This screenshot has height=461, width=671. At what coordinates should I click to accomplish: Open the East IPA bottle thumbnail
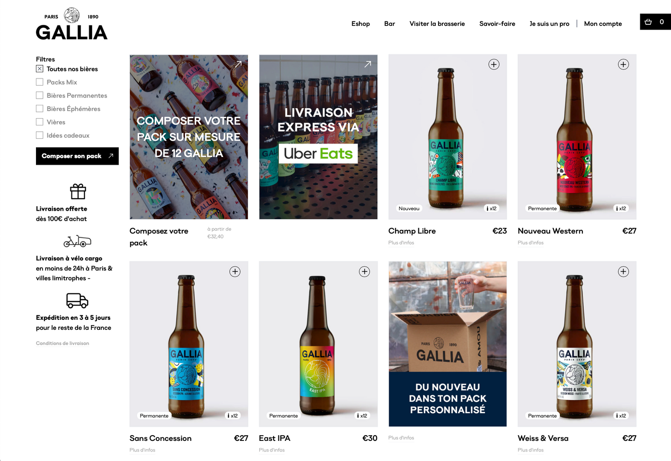click(318, 344)
